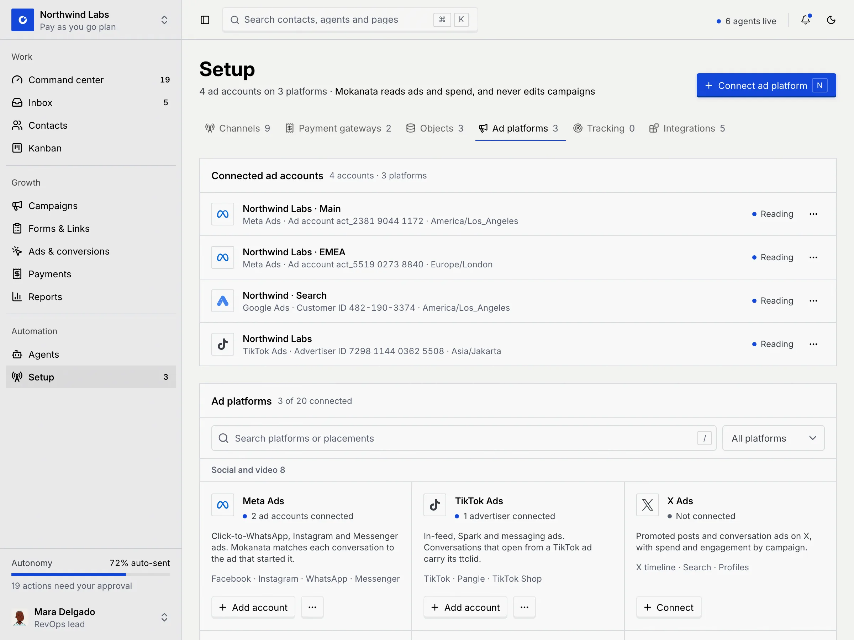Click Connect on the X Ads card
This screenshot has width=854, height=640.
(x=669, y=607)
